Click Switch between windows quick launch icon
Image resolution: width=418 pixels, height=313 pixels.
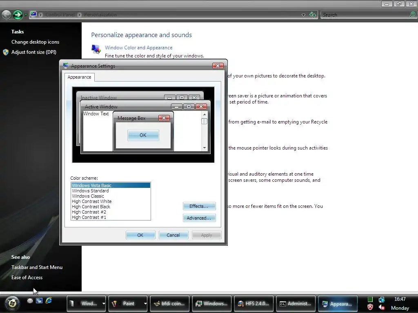39,301
